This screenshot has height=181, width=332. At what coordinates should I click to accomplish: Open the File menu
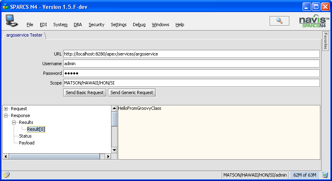[x=30, y=25]
